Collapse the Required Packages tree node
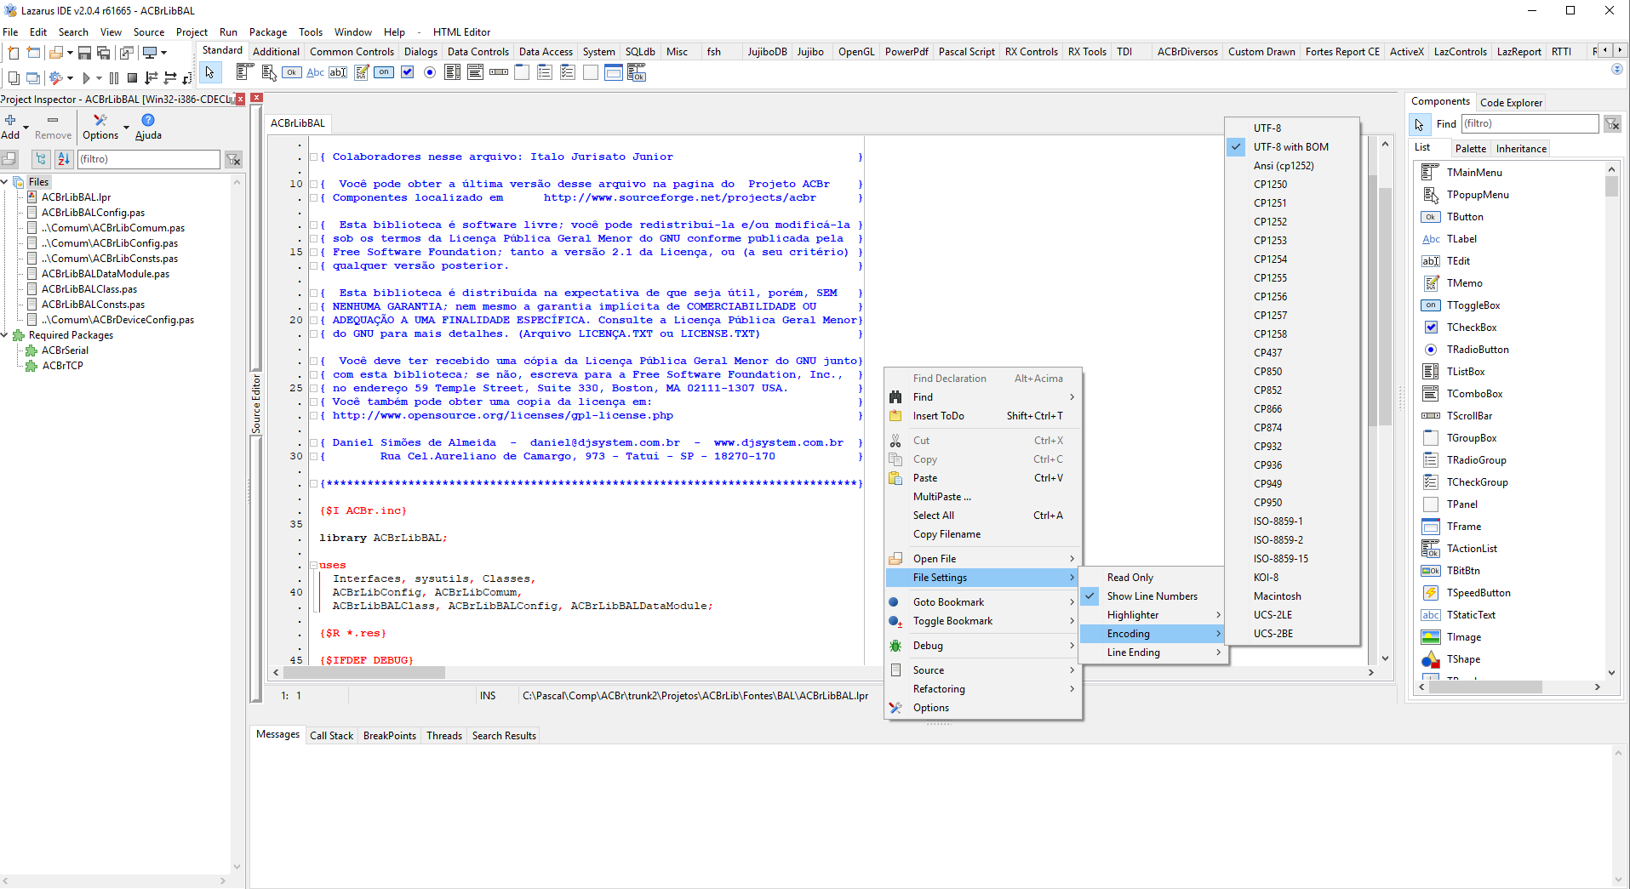1630x889 pixels. (x=5, y=335)
